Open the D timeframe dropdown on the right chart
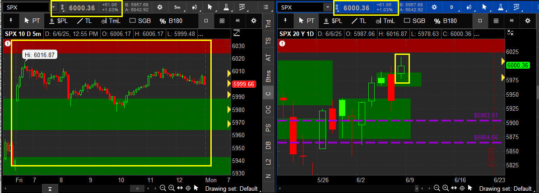This screenshot has width=539, height=193. coord(452,7)
